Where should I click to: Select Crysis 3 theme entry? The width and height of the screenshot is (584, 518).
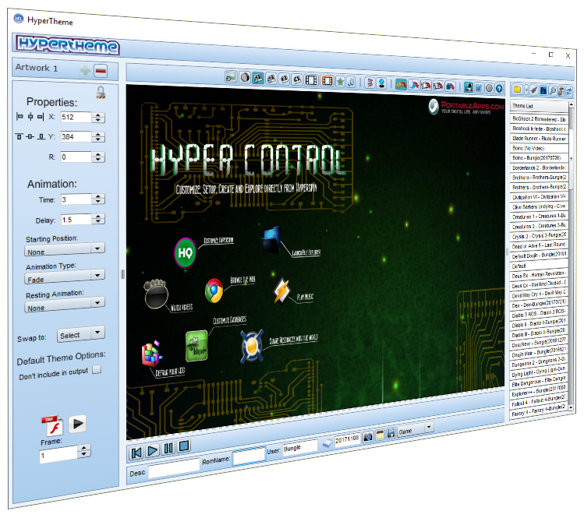coord(539,235)
